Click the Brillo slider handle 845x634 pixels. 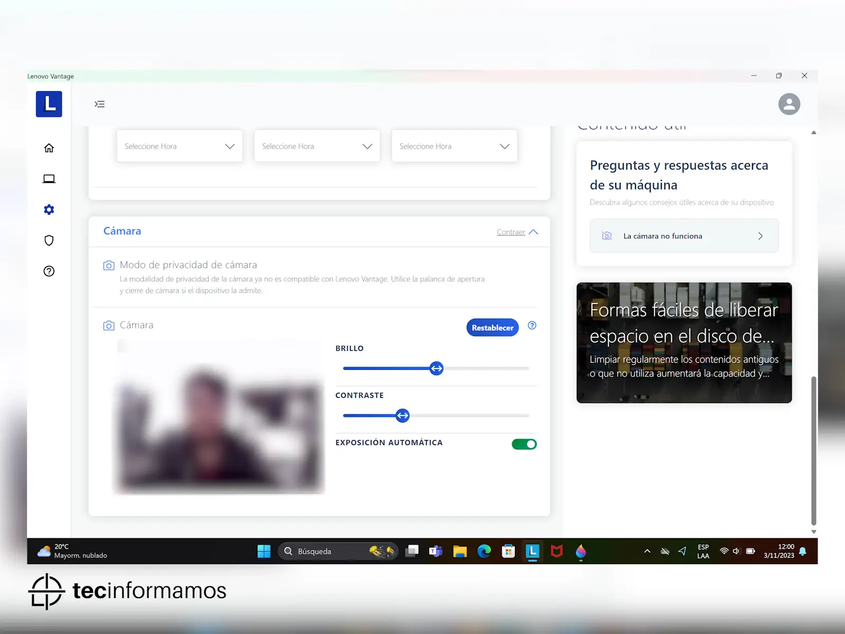436,368
